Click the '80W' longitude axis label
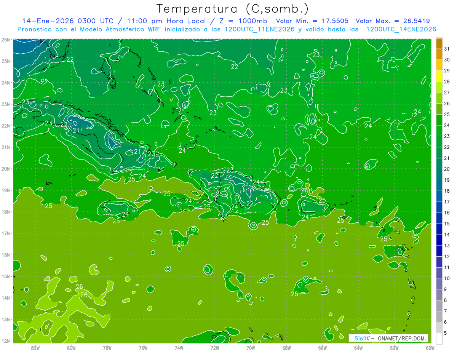This screenshot has height=353, width=457. tap(71, 347)
